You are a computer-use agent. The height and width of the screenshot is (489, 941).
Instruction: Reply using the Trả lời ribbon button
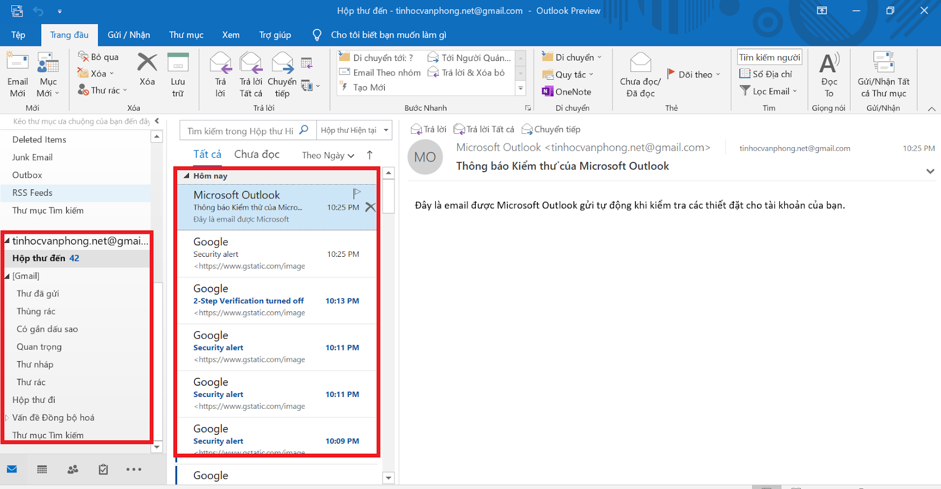pyautogui.click(x=221, y=75)
